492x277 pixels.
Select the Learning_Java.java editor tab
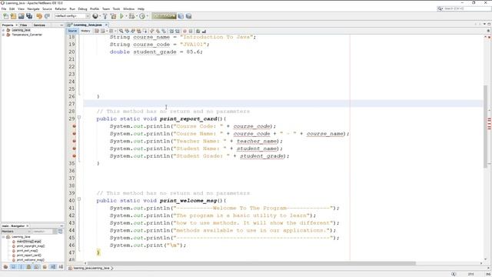pos(88,25)
